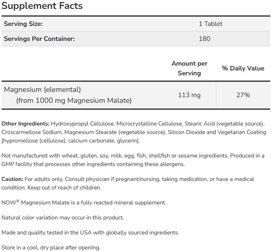This screenshot has height=251, width=271.
Task: Select the 180 servings value
Action: pyautogui.click(x=205, y=39)
